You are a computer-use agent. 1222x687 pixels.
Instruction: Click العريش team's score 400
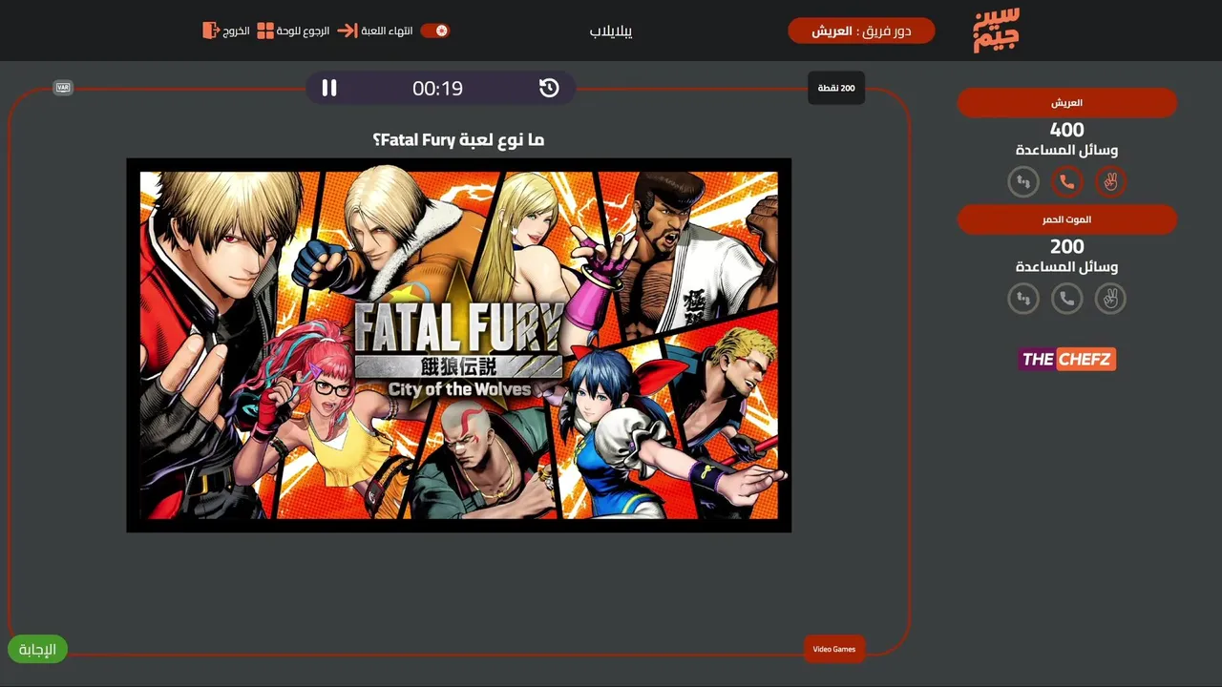tap(1067, 130)
